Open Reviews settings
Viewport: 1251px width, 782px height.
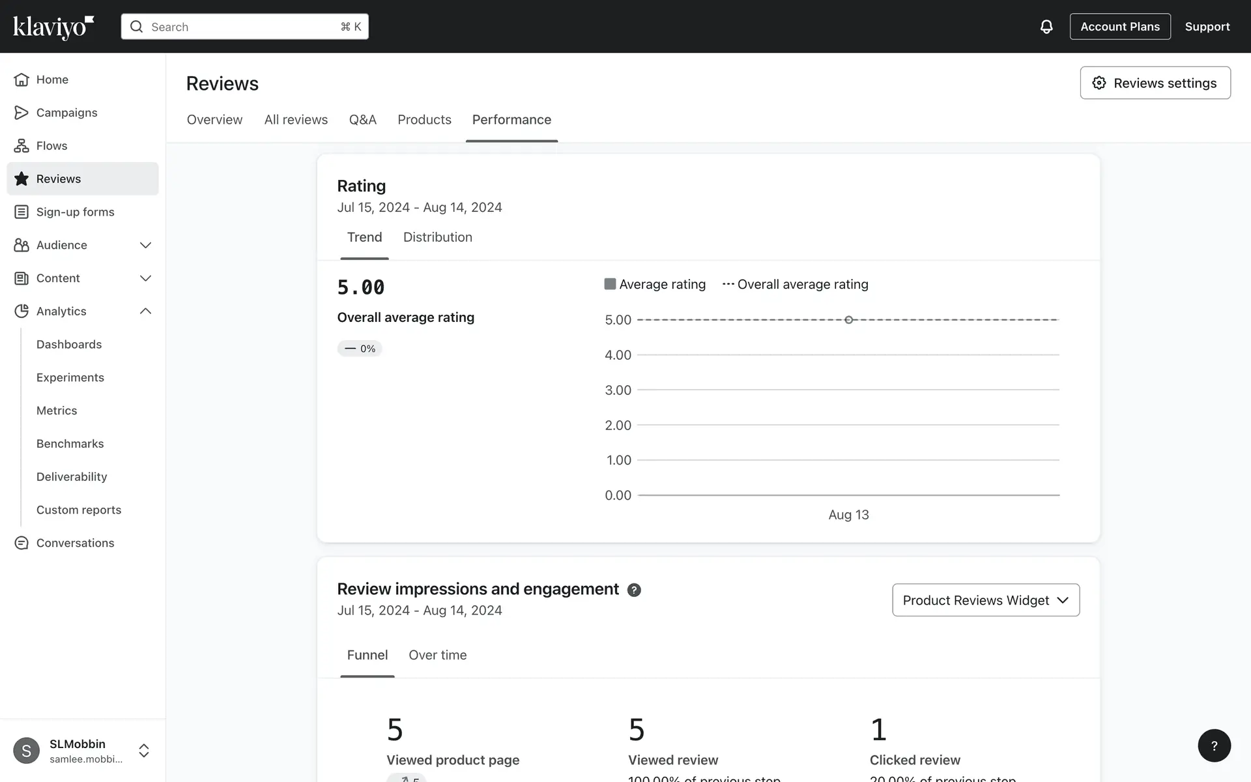(x=1155, y=83)
